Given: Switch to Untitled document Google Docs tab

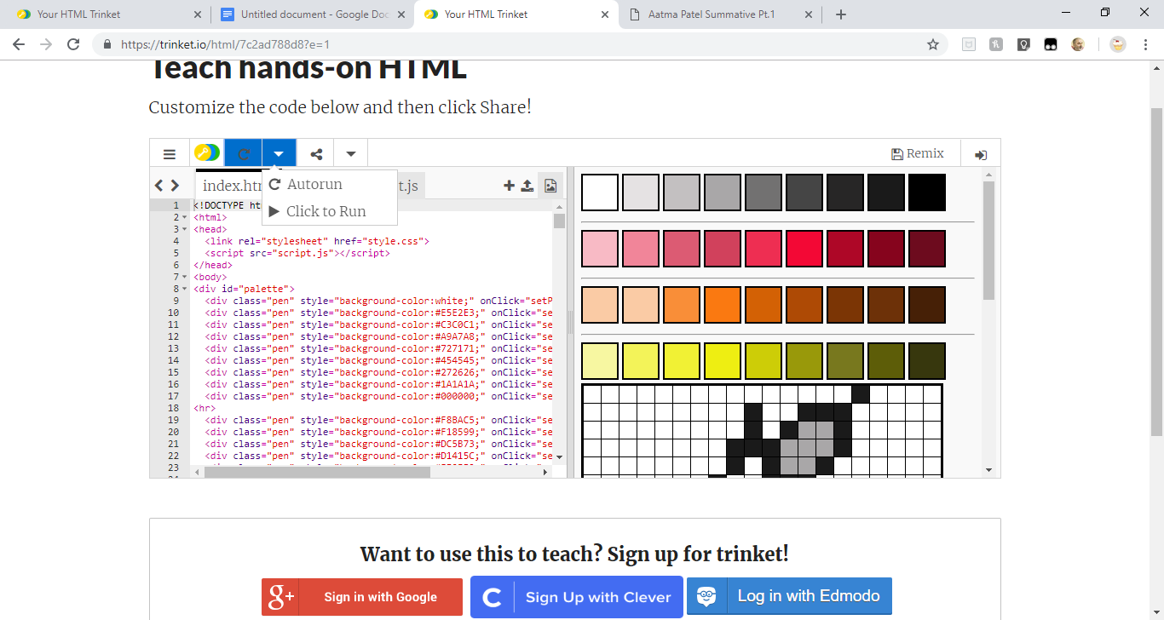Looking at the screenshot, I should point(311,14).
